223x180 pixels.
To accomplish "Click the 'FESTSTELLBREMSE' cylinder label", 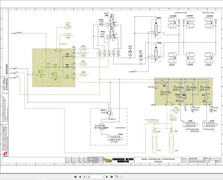I will (x=209, y=129).
